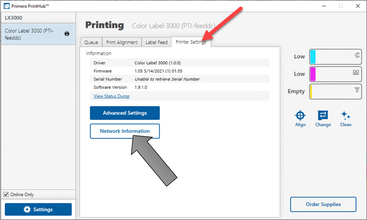Image resolution: width=367 pixels, height=220 pixels.
Task: Open the Print Alignment tab
Action: tap(122, 42)
